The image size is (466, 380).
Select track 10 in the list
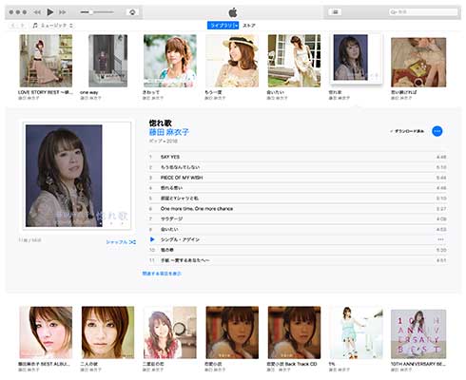pyautogui.click(x=298, y=250)
